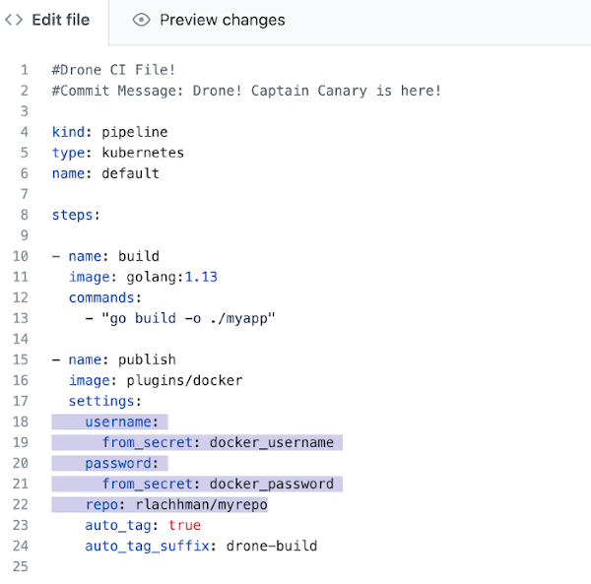Click 'from_secret' key on line 19

(148, 442)
